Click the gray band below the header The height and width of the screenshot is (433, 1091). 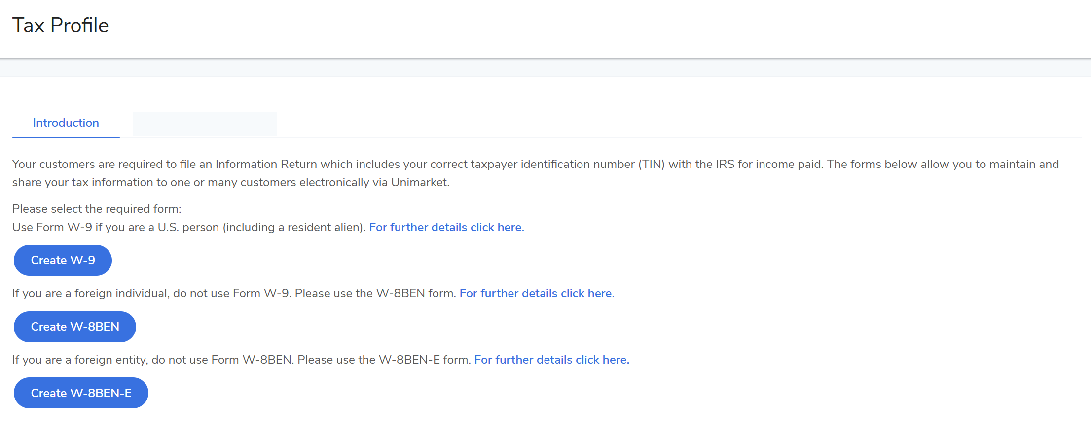(x=545, y=68)
